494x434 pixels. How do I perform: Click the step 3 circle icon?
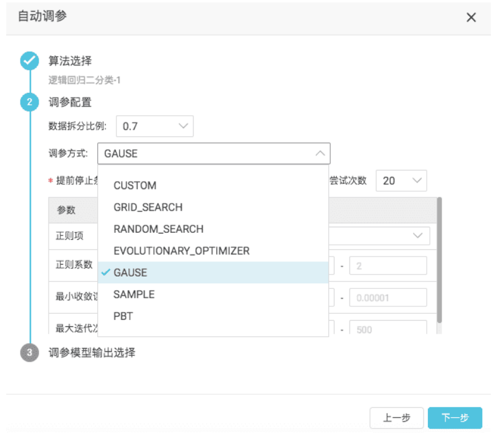point(30,352)
